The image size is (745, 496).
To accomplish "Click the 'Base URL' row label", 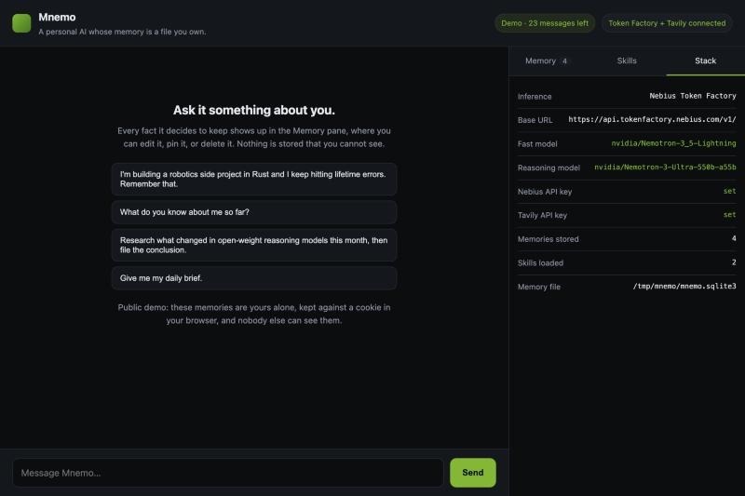I will coord(535,120).
